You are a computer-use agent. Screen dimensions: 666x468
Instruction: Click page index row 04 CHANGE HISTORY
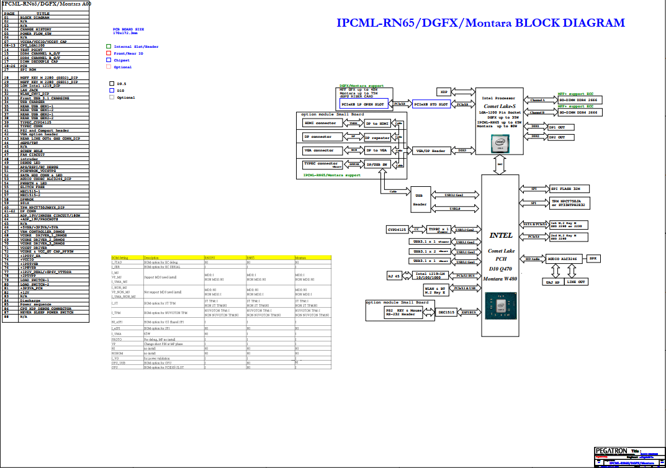pos(45,29)
